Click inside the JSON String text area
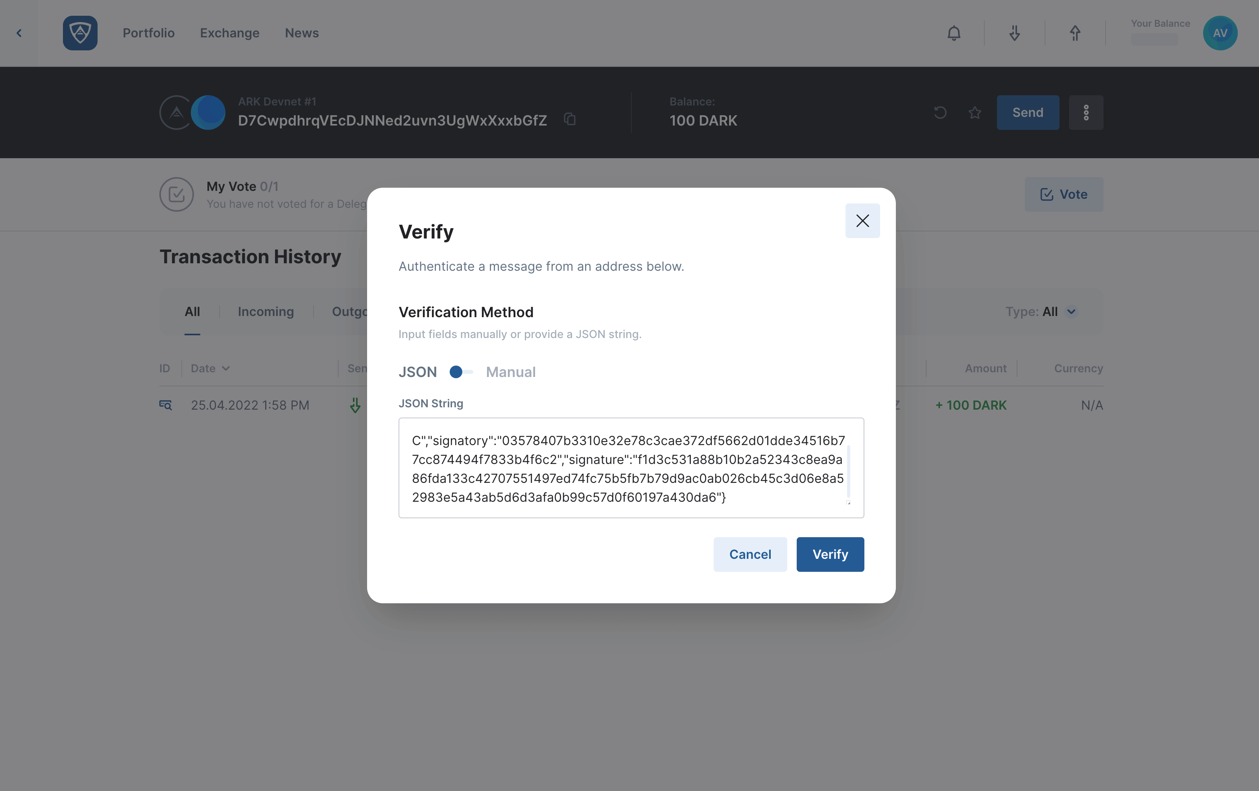 pyautogui.click(x=631, y=468)
